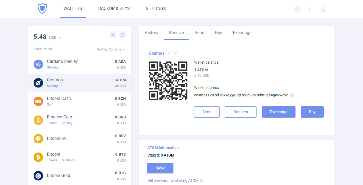Click the Cardano Shelley coin icon
The height and width of the screenshot is (185, 363).
[x=38, y=64]
